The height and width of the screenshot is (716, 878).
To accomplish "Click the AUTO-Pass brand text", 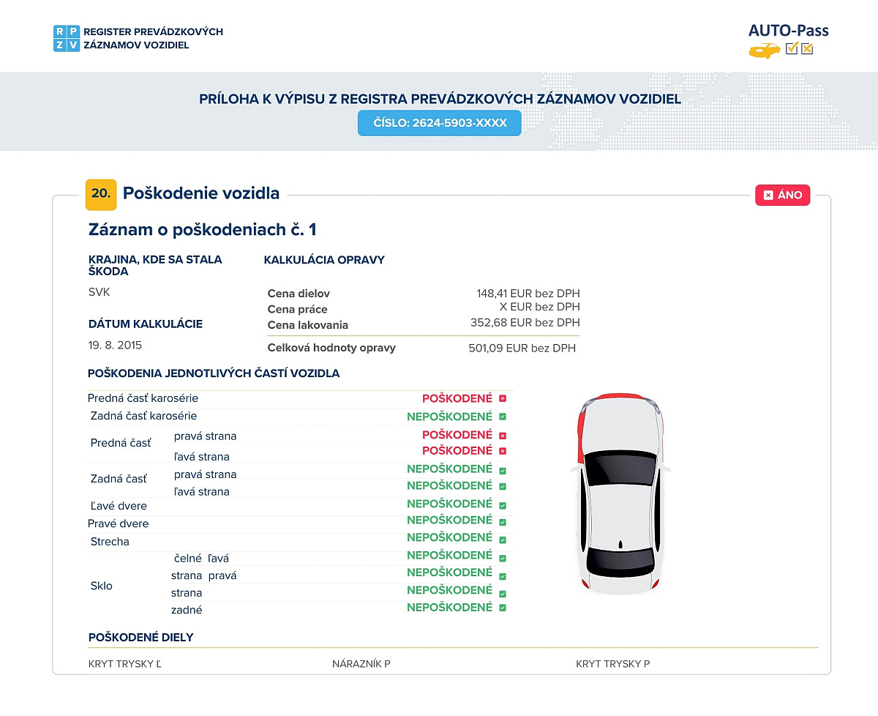I will coord(789,31).
